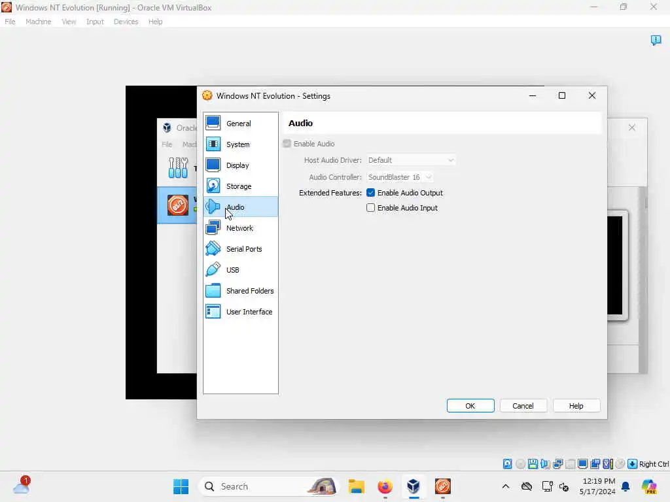Open the Network settings category
Image resolution: width=670 pixels, height=502 pixels.
(241, 228)
